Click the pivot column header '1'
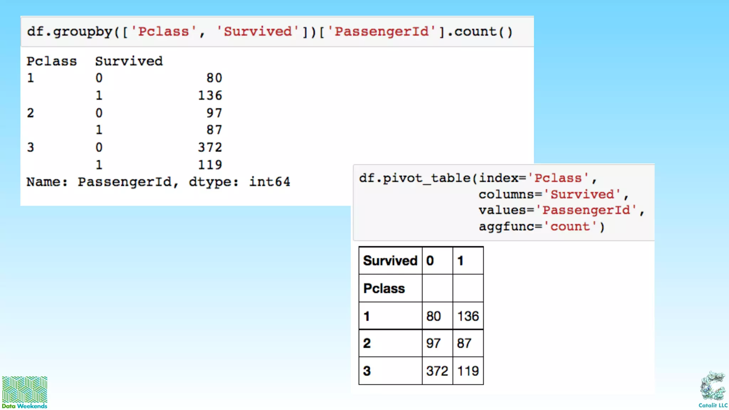 461,261
